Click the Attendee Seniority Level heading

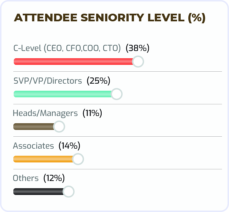[x=109, y=18]
